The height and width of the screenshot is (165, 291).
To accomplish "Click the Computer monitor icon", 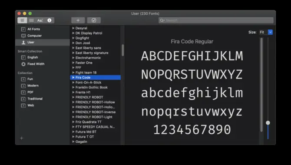I will [x=23, y=36].
